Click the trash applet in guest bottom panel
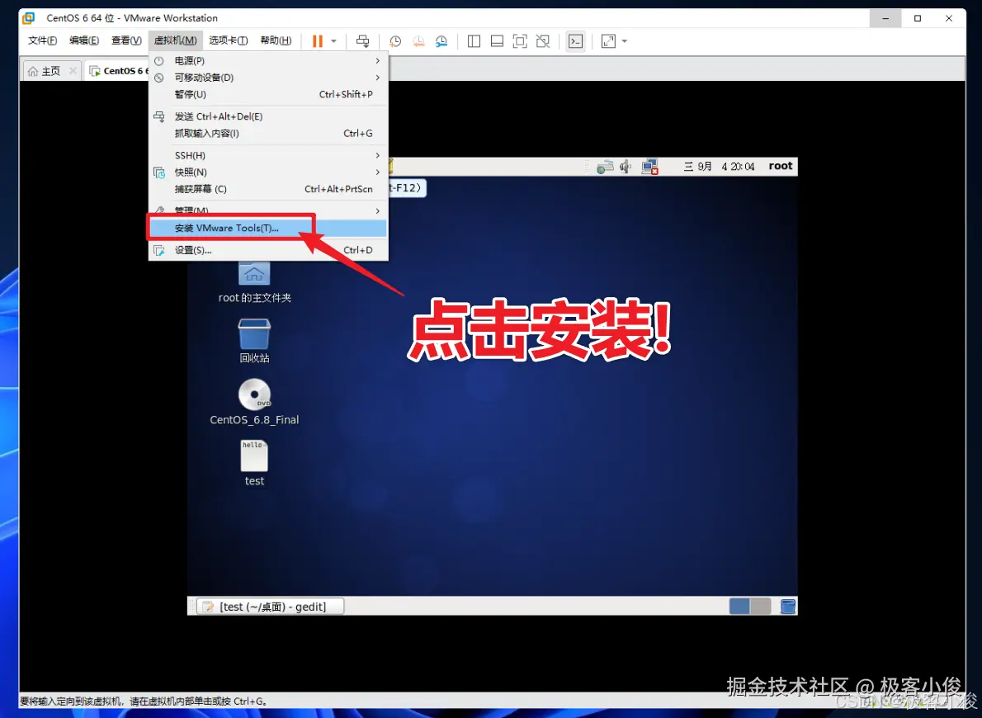Viewport: 982px width, 718px height. point(788,607)
